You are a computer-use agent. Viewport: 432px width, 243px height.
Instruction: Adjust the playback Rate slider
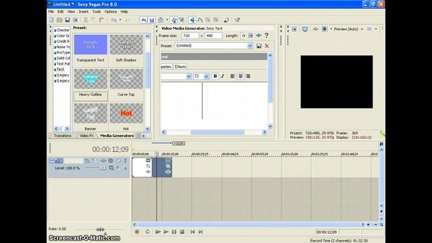[x=100, y=230]
